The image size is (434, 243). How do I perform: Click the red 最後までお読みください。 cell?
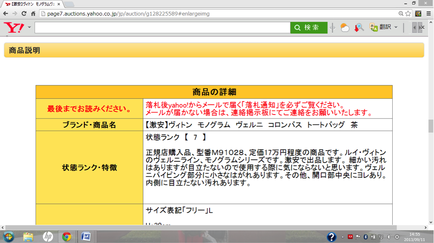(90, 109)
